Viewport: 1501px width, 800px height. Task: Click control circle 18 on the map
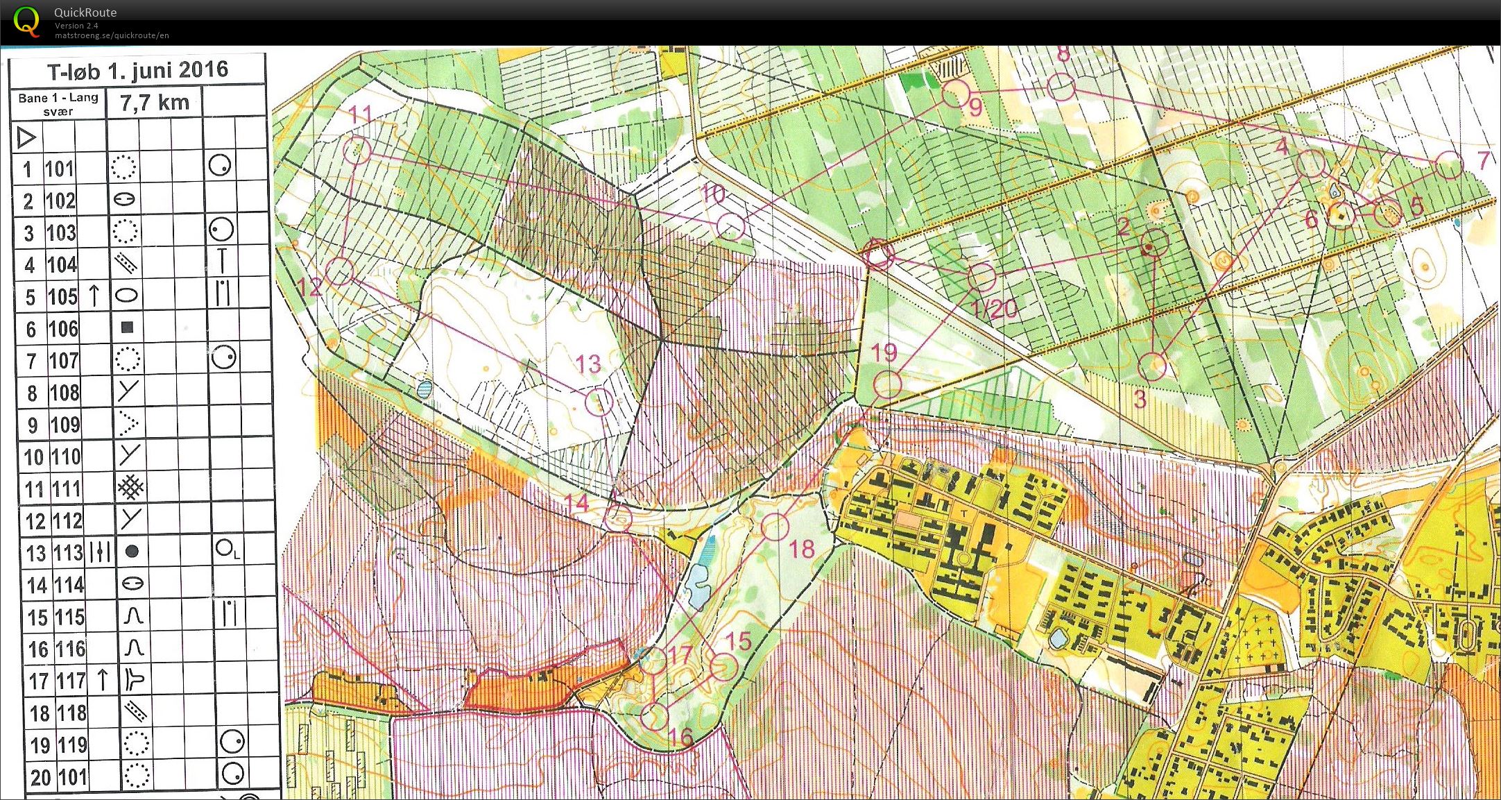click(x=775, y=527)
